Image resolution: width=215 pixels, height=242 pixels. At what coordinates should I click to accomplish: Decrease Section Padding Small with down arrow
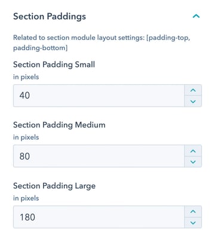pyautogui.click(x=193, y=102)
